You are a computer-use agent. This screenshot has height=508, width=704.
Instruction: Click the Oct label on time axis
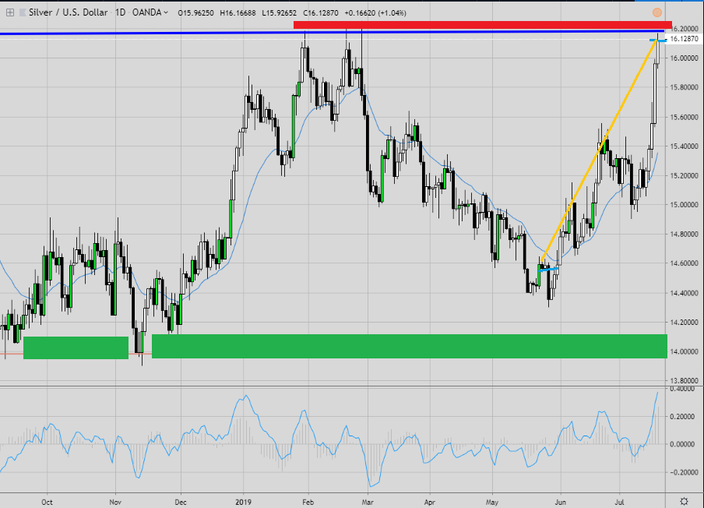(47, 502)
